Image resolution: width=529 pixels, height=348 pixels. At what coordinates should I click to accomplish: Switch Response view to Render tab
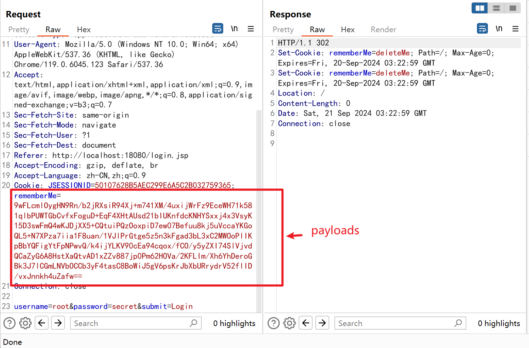(x=383, y=30)
